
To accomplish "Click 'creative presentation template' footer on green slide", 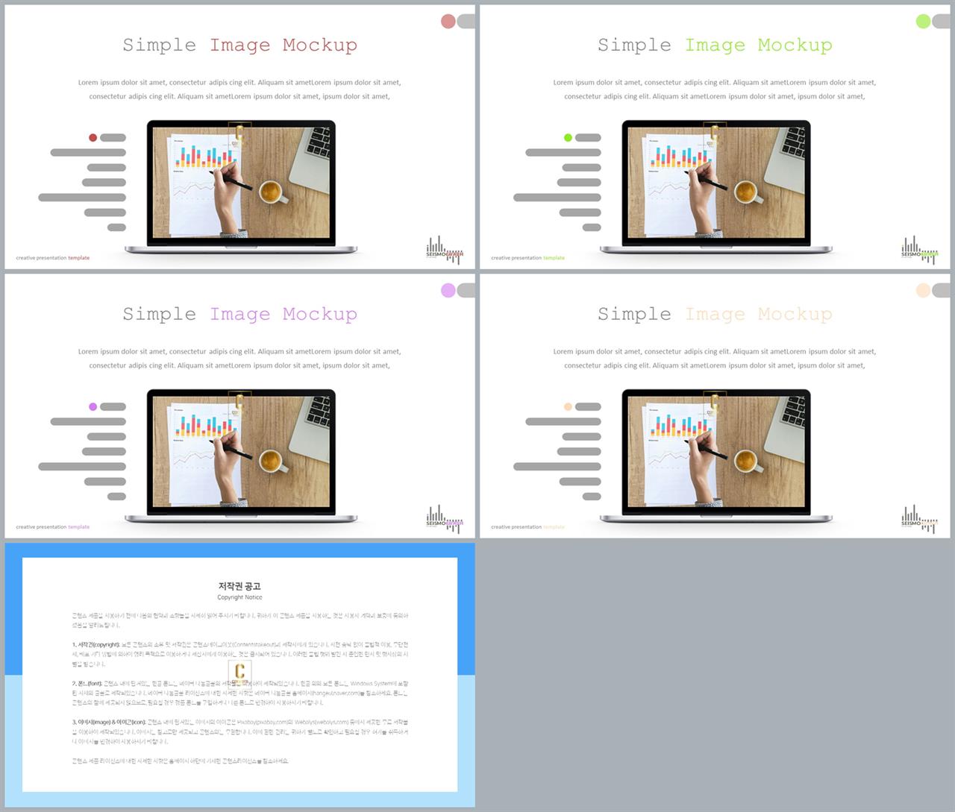I will pyautogui.click(x=528, y=258).
